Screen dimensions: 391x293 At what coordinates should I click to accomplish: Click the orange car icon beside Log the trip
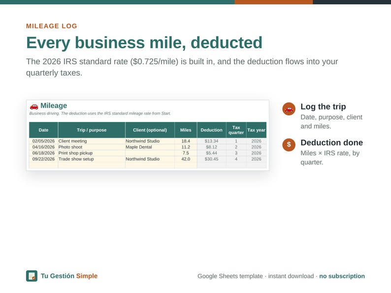[289, 109]
